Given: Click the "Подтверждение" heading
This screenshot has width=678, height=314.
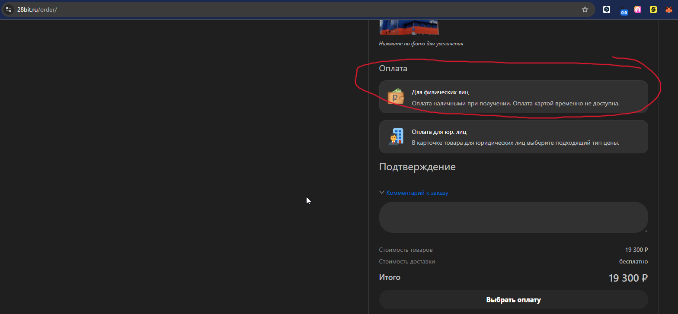Looking at the screenshot, I should (x=417, y=167).
